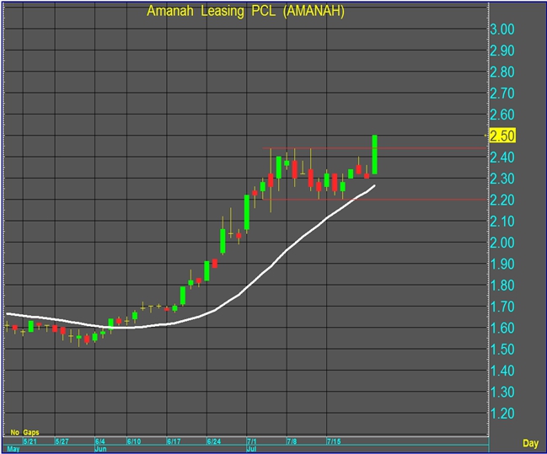Click the 2.30 price axis label
This screenshot has width=547, height=454.
click(x=502, y=179)
